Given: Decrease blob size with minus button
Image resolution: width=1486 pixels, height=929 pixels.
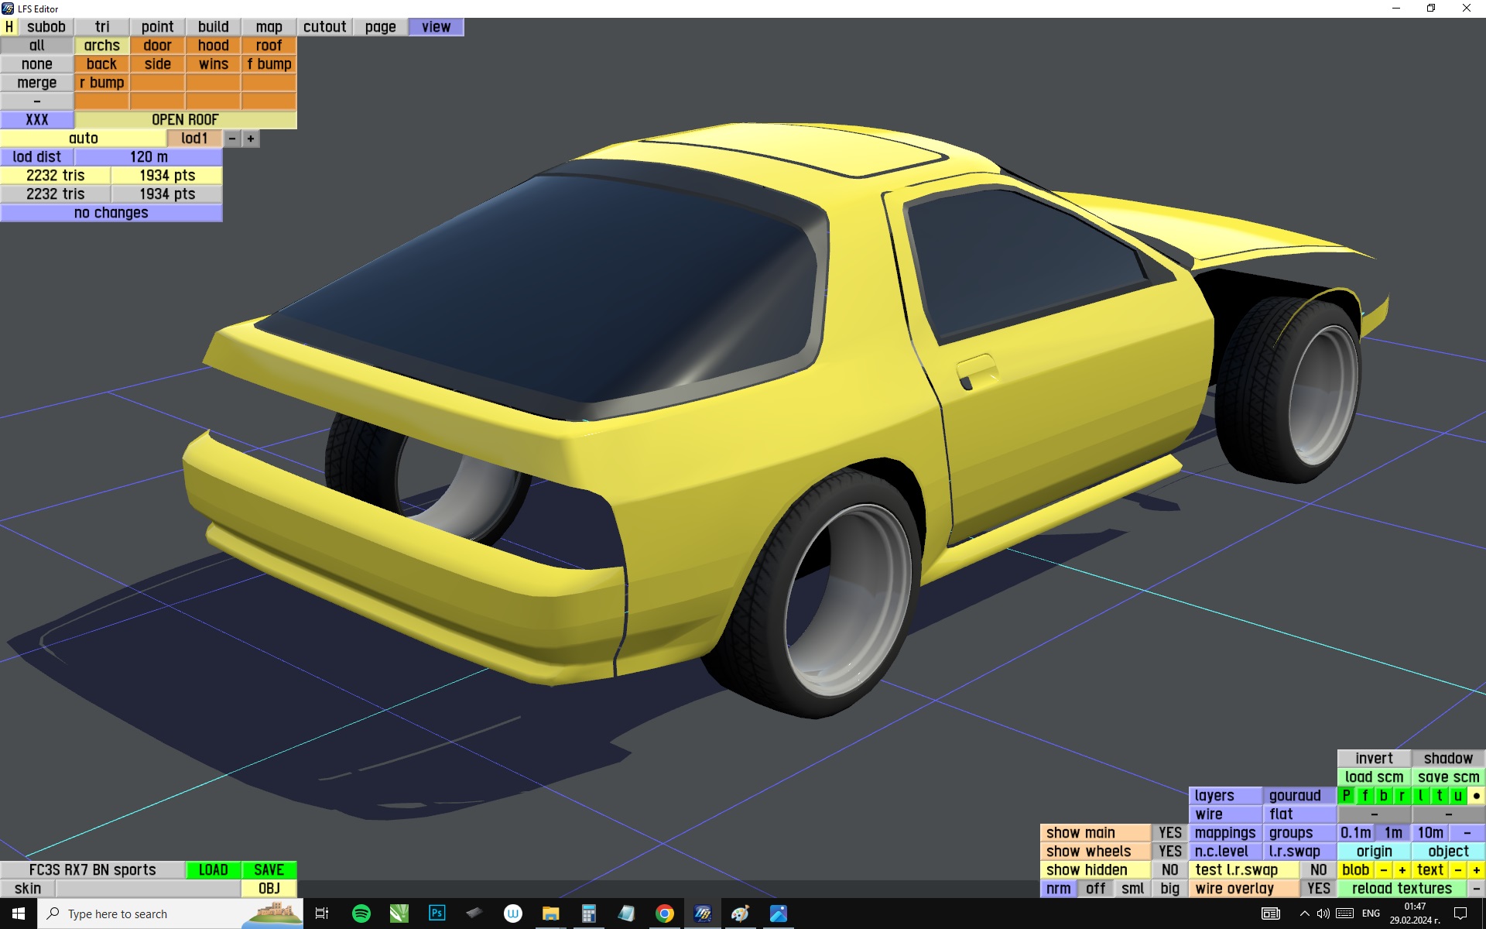Looking at the screenshot, I should pyautogui.click(x=1383, y=870).
